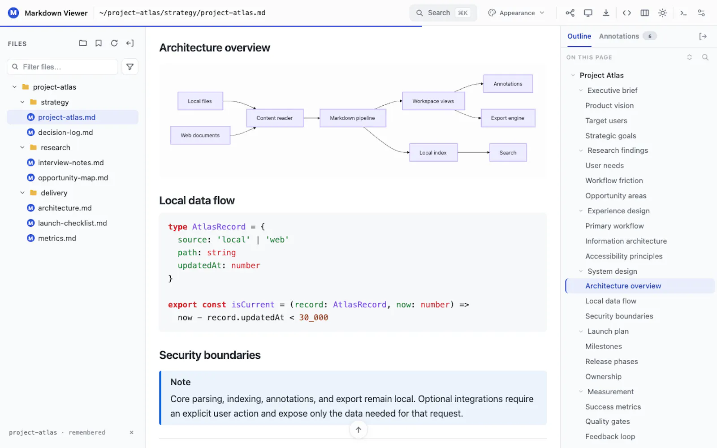Click the Local index diagram node

(x=433, y=153)
